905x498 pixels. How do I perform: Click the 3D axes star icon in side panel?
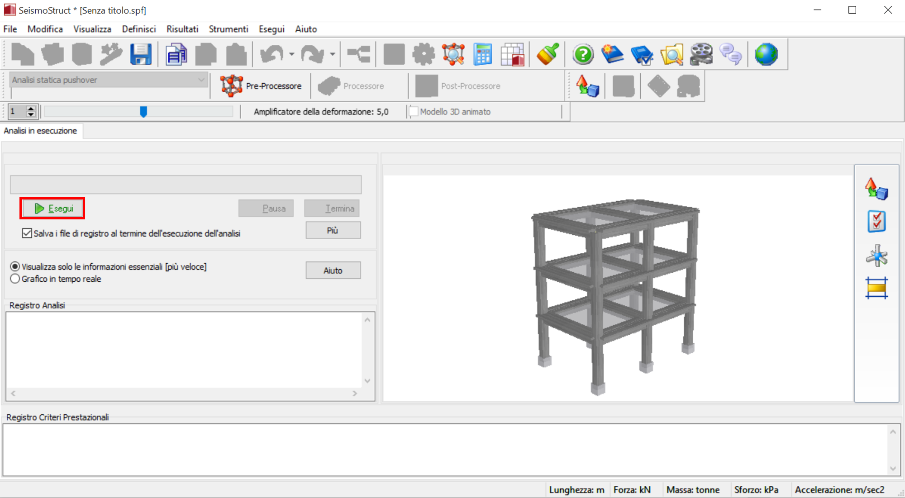(x=876, y=256)
